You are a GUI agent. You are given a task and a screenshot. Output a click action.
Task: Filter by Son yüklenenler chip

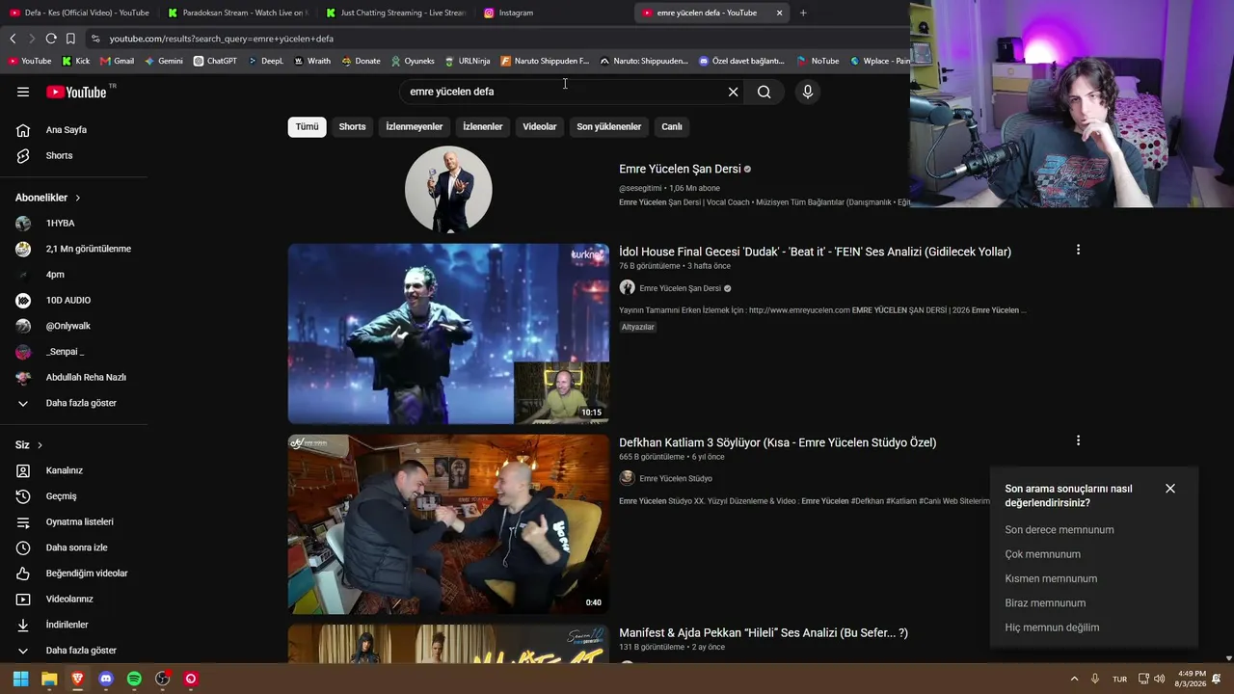click(608, 127)
